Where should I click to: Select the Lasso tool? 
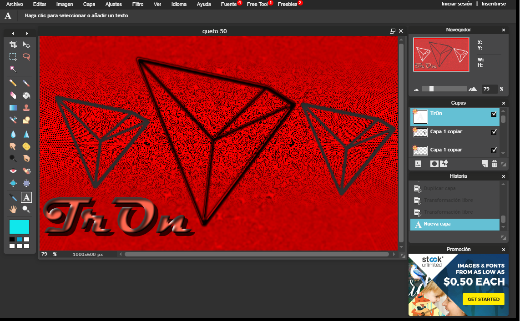tap(26, 56)
